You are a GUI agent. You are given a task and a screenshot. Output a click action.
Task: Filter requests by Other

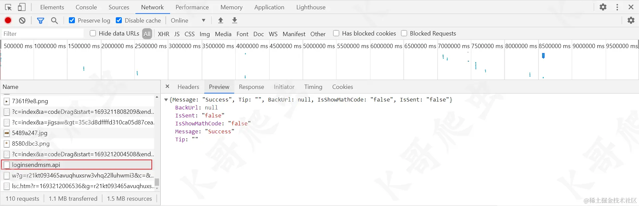(318, 34)
